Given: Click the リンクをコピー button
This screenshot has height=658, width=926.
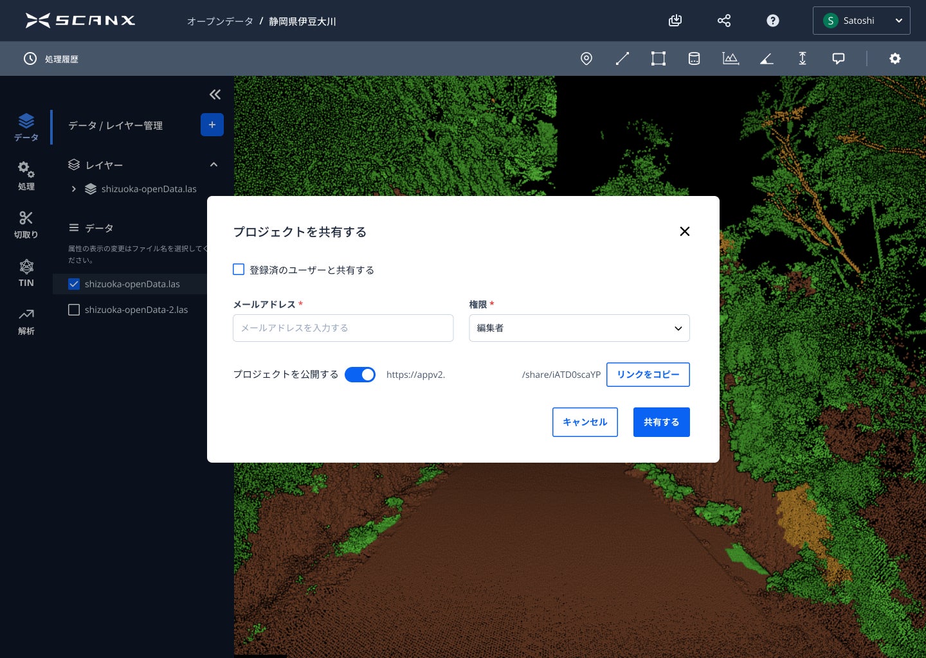Looking at the screenshot, I should tap(648, 374).
